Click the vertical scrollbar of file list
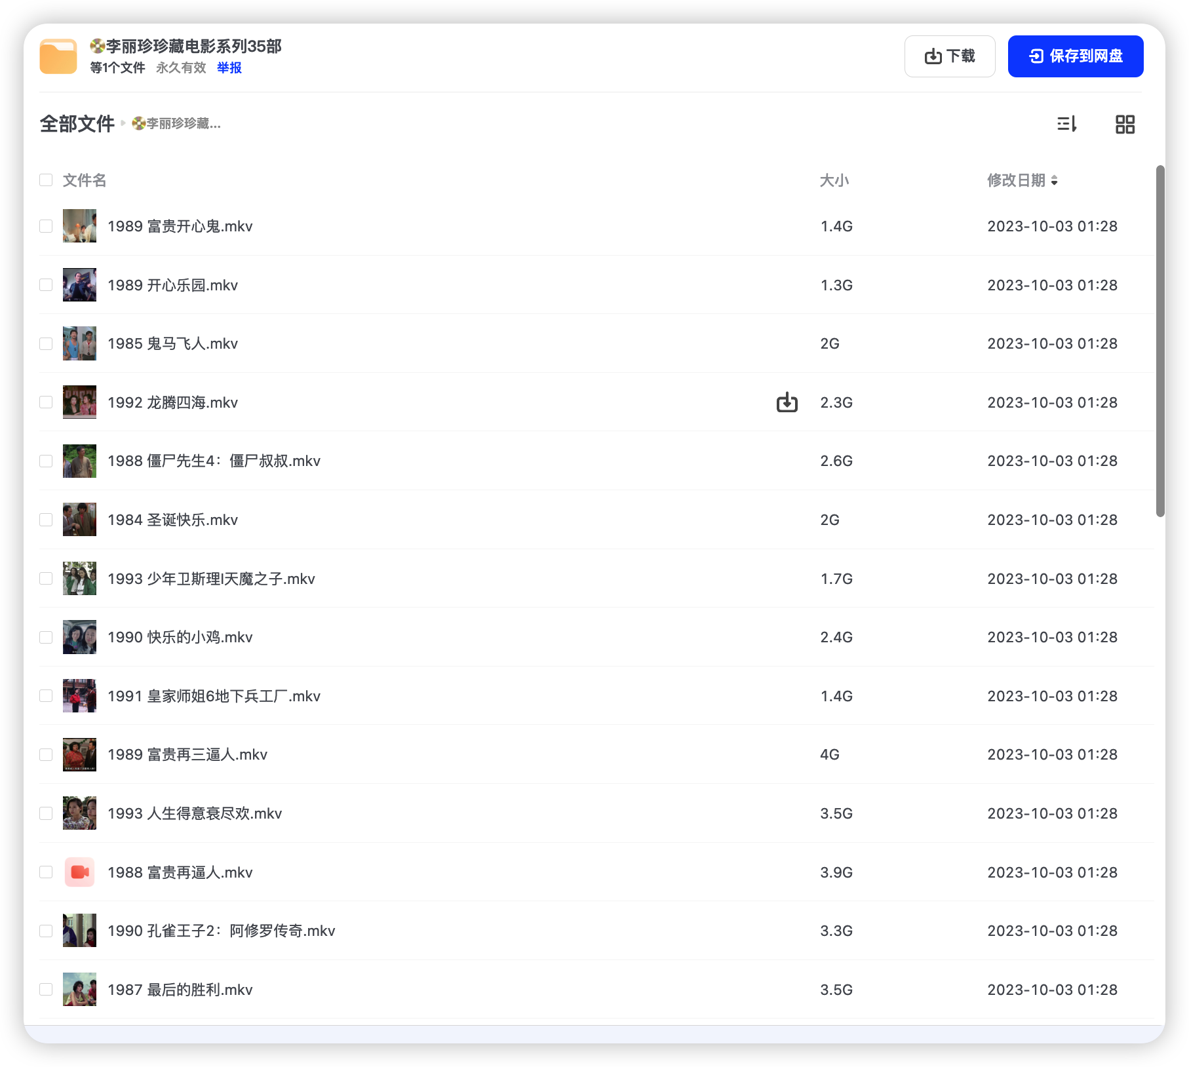The width and height of the screenshot is (1189, 1067). click(1160, 341)
